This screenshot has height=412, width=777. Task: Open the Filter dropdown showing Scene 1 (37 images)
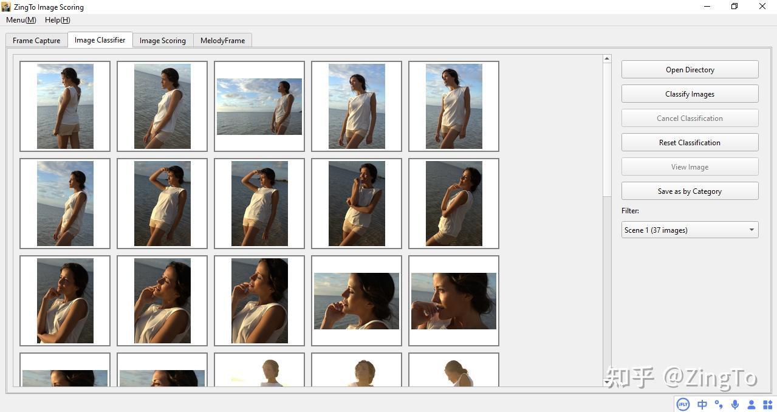point(690,230)
